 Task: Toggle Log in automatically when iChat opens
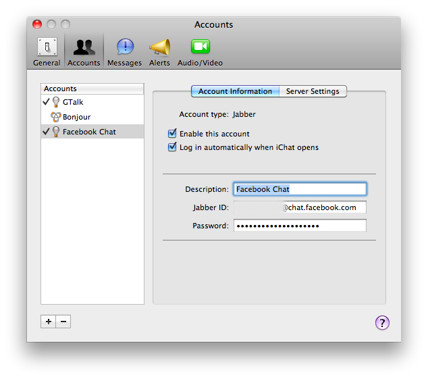(172, 147)
